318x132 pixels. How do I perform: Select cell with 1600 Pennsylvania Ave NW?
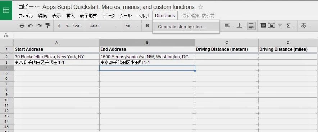tap(147, 57)
